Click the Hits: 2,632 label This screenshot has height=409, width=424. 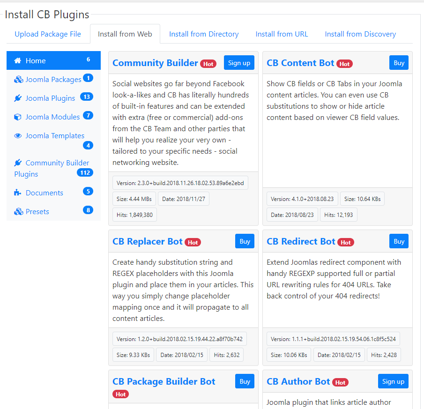(227, 355)
